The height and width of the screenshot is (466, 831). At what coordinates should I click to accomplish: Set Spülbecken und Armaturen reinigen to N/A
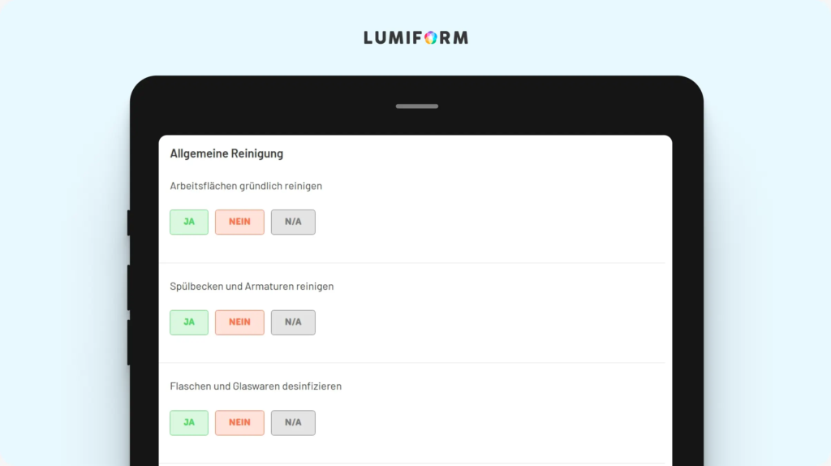click(x=293, y=322)
